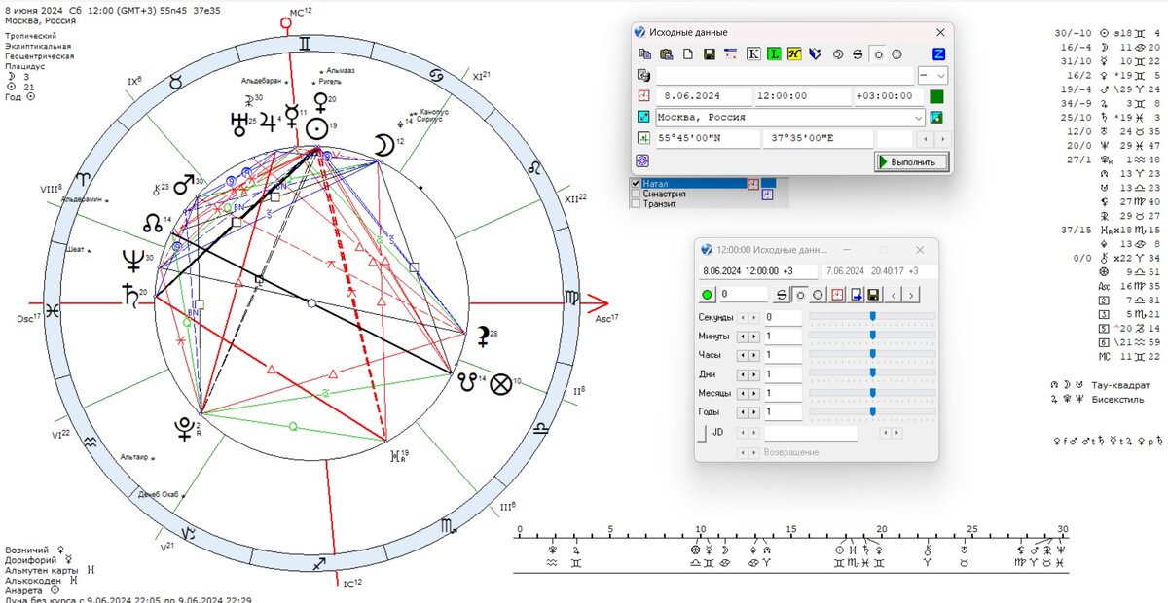
Task: Click the date field showing 8.06.2024
Action: tap(704, 96)
